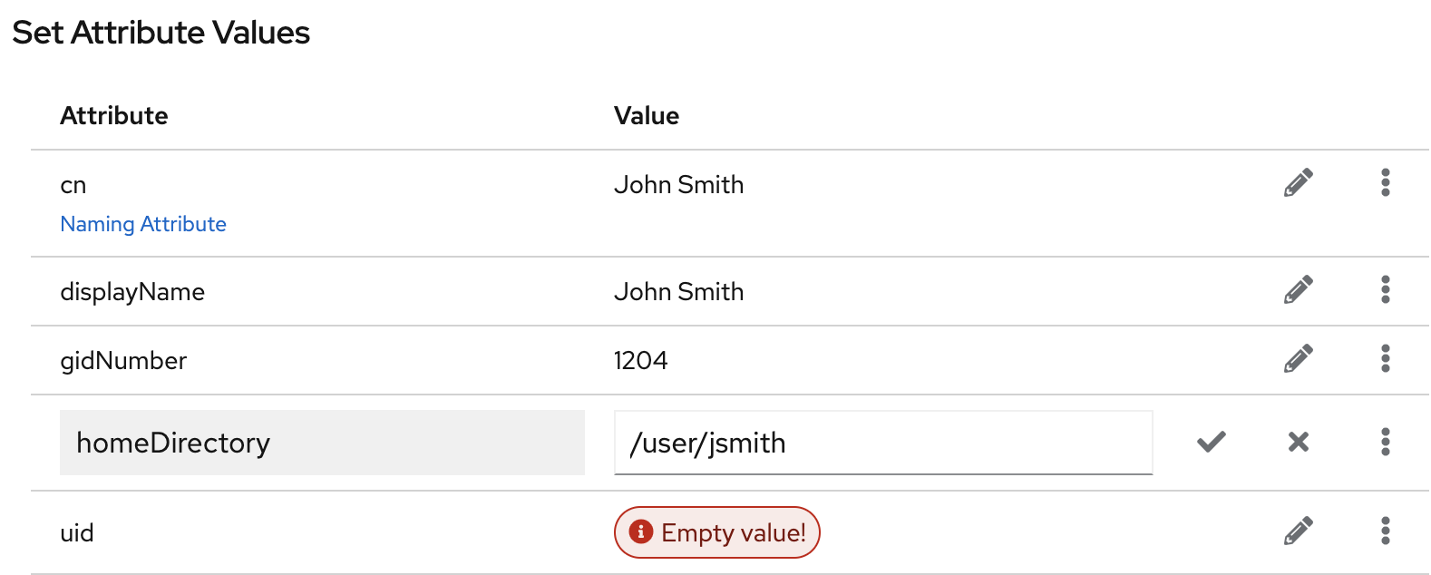Screen dimensions: 1431x575
Task: Cancel homeDirectory edit with X icon
Action: click(x=1298, y=443)
